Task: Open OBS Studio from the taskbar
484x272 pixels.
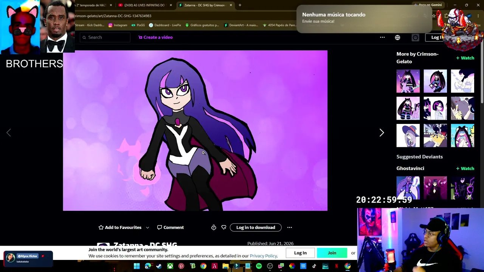Action: point(270,266)
